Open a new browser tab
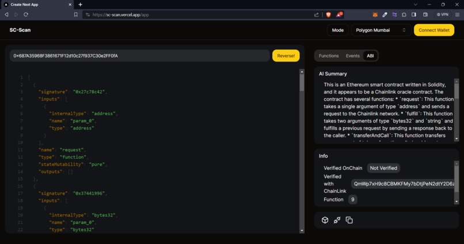The image size is (464, 244). [x=80, y=5]
